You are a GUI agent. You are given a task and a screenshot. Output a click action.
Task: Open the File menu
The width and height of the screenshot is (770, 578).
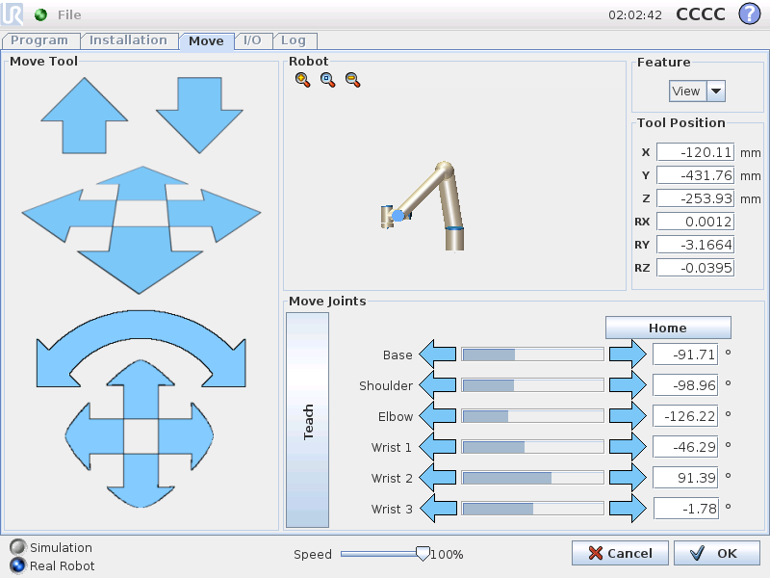69,14
